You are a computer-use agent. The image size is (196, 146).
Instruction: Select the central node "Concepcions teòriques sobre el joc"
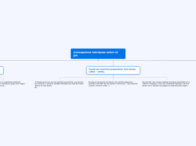(x=98, y=54)
